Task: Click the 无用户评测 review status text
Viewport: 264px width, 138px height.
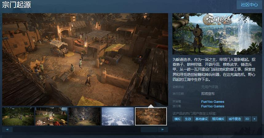Action: coord(210,87)
